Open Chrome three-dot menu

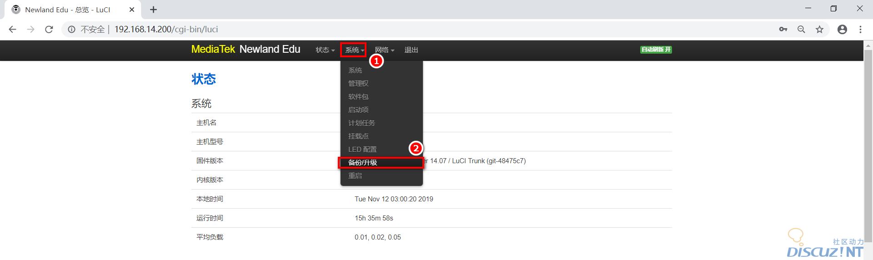(860, 30)
